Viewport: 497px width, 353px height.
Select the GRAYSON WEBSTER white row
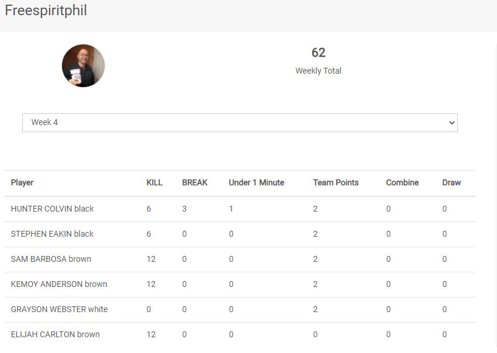pyautogui.click(x=59, y=309)
